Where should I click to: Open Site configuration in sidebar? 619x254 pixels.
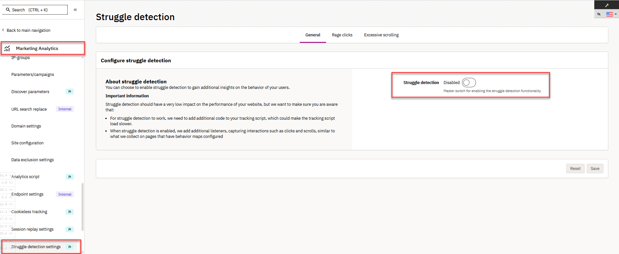[27, 143]
